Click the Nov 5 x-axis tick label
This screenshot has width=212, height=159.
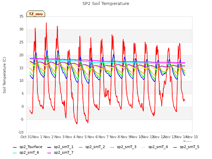point(81,137)
